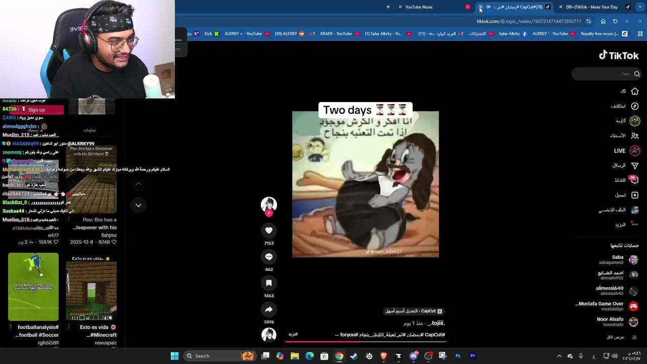The image size is (647, 364).
Task: Like the TikTok video with the heart icon
Action: tap(269, 231)
